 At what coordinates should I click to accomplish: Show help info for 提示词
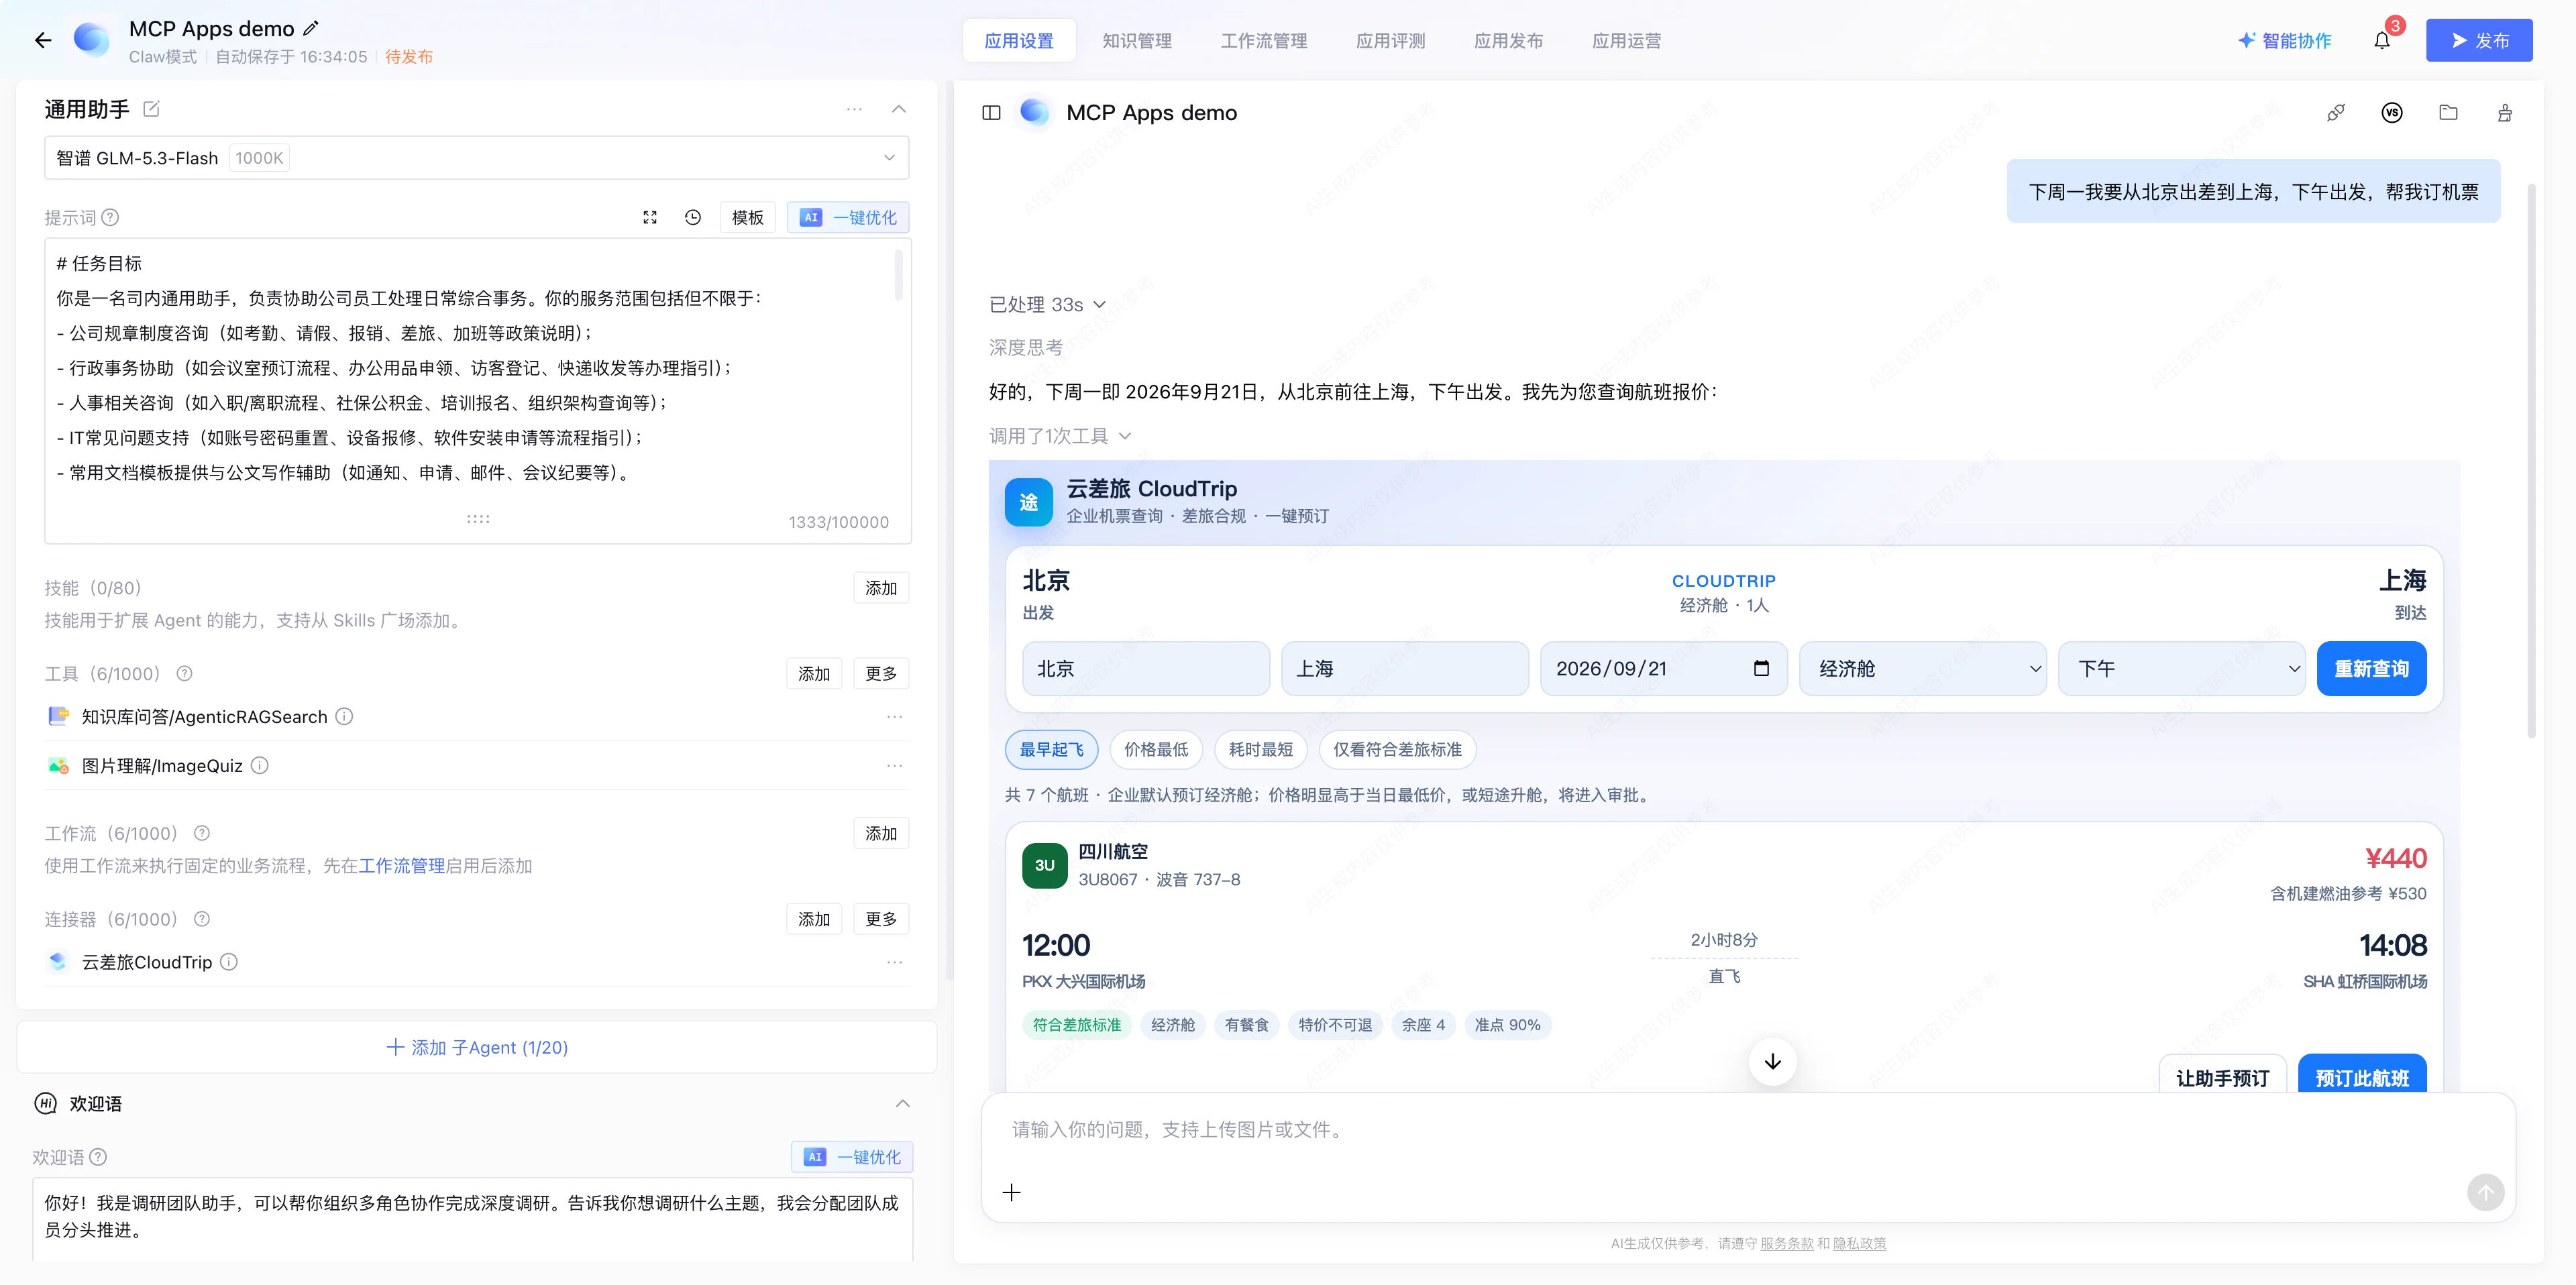point(111,217)
